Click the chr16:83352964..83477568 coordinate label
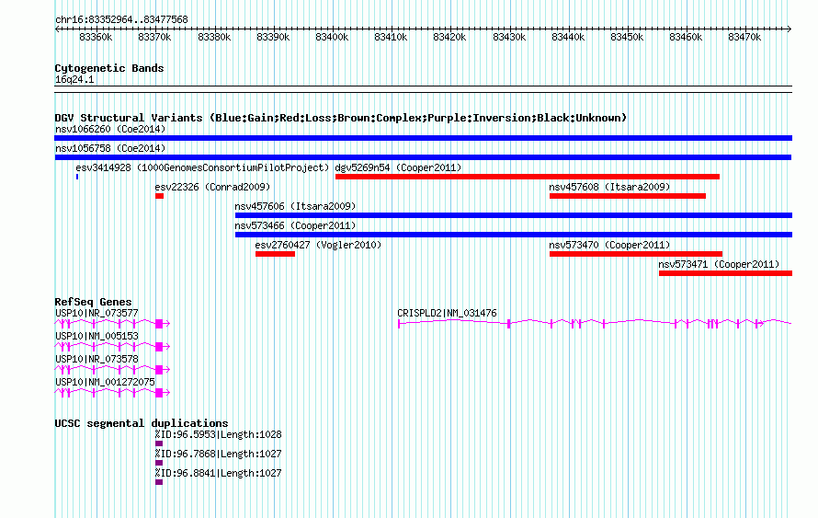818x518 pixels. click(121, 19)
